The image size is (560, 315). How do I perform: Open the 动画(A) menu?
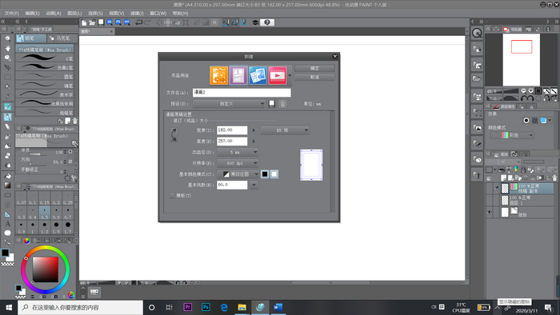coord(54,14)
